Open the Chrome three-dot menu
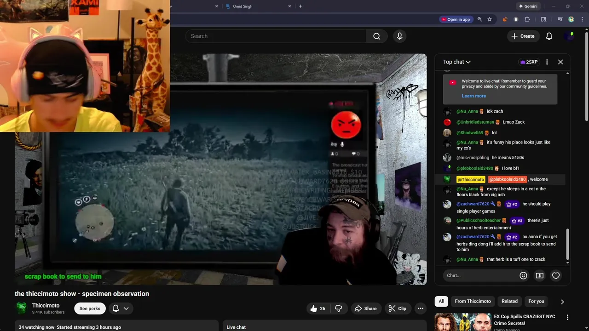The image size is (589, 331). click(583, 19)
